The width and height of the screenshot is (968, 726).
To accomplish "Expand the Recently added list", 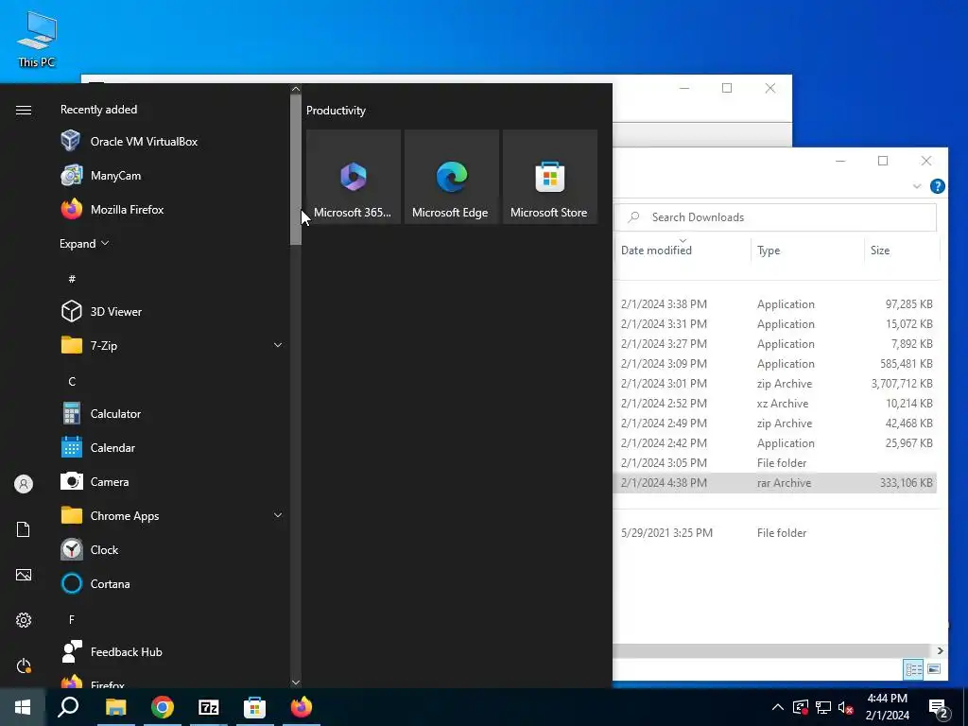I will [x=84, y=243].
